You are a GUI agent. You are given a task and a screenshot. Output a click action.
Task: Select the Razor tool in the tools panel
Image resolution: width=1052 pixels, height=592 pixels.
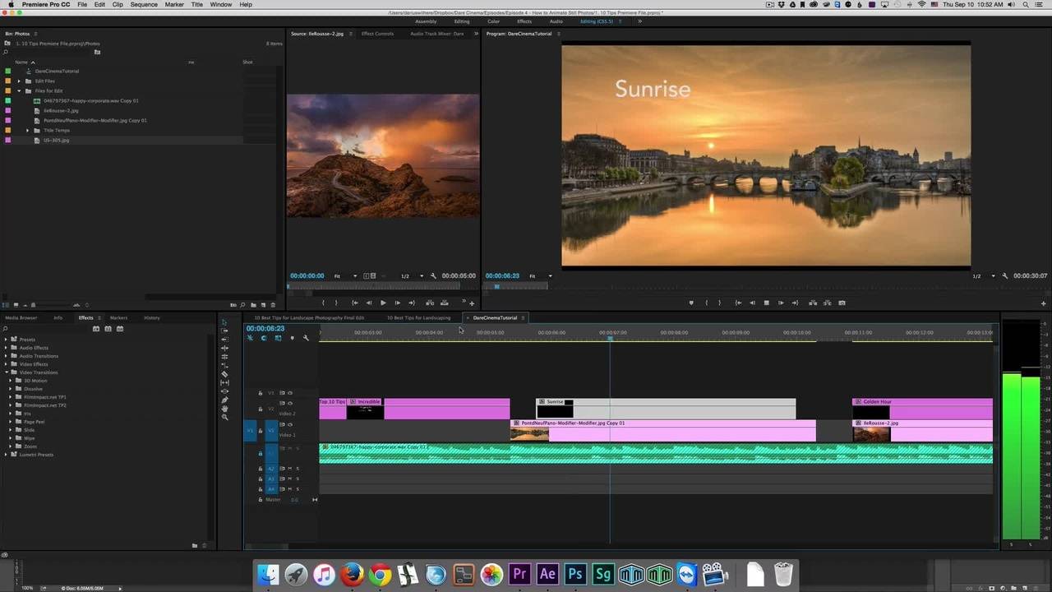[x=224, y=374]
